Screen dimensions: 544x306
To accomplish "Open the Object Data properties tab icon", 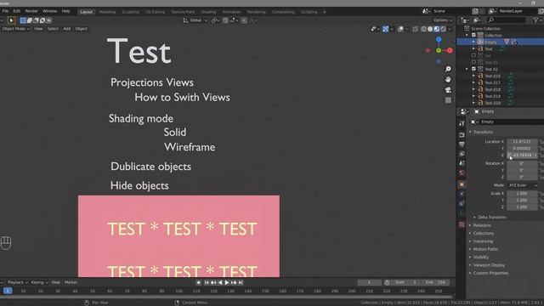I will coord(462,212).
